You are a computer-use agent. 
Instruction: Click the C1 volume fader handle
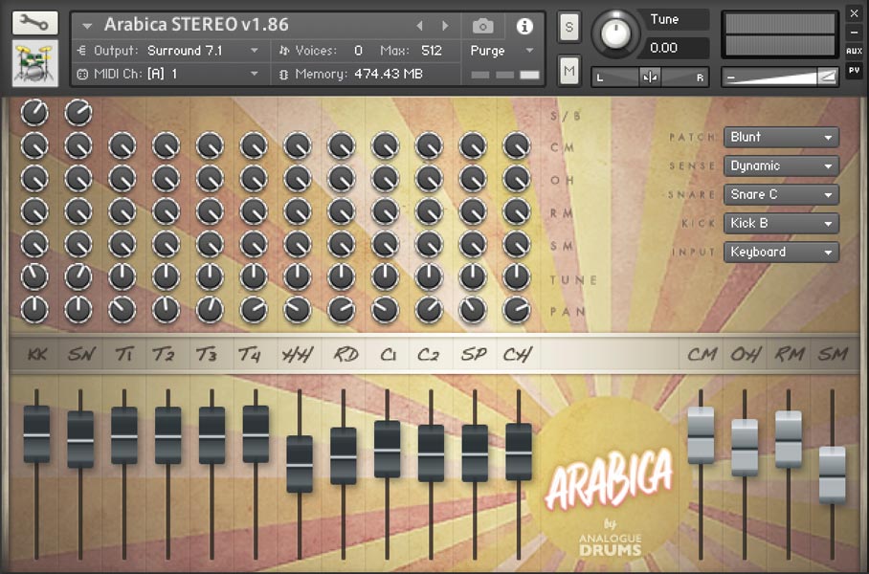(388, 450)
